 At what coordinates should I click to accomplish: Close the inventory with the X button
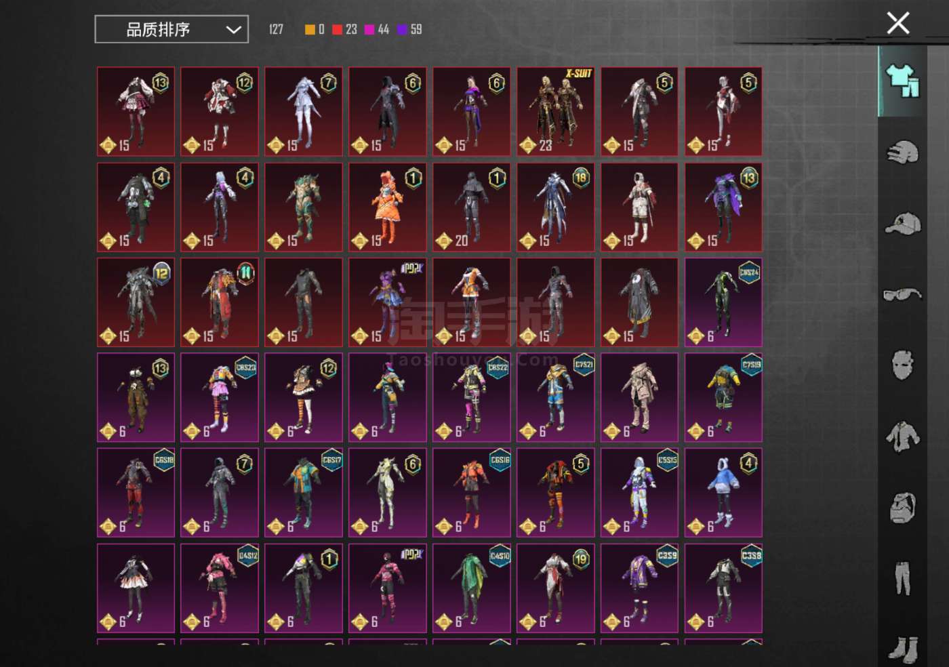pos(898,23)
